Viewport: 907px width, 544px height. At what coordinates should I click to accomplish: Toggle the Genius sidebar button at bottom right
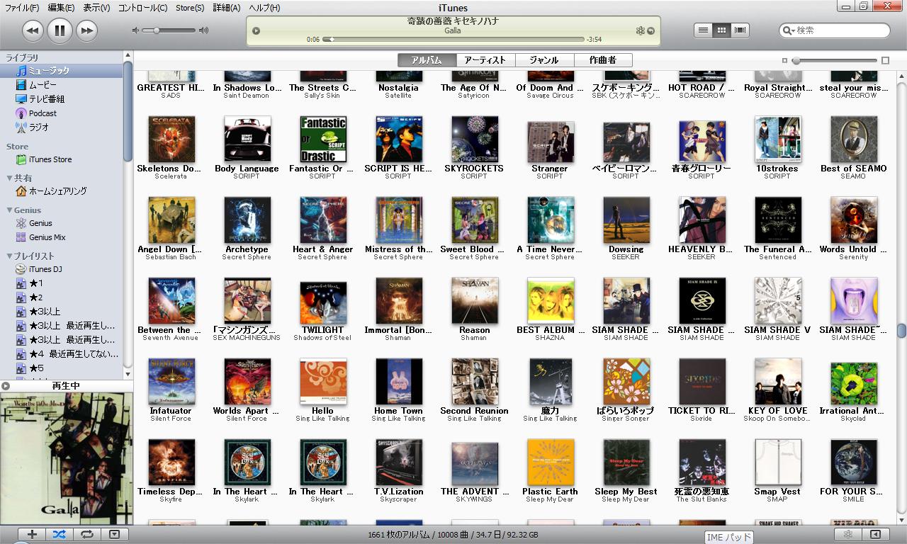(x=847, y=535)
